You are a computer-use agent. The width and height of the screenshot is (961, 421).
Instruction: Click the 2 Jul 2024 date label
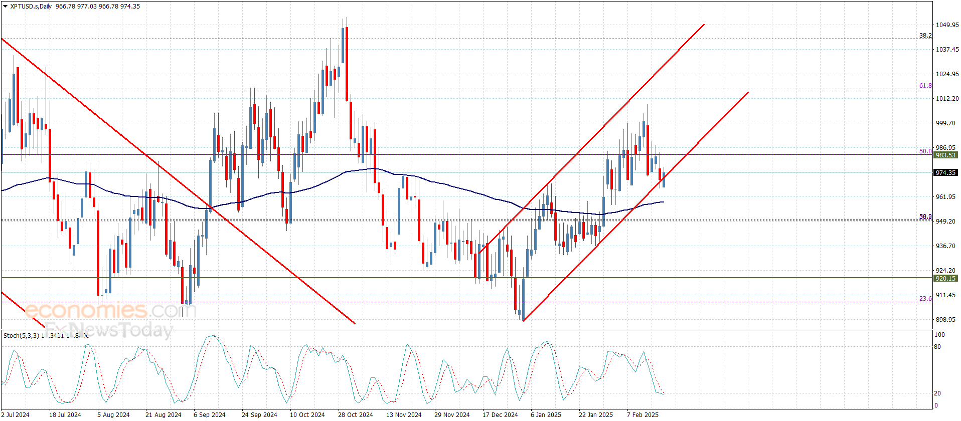[x=15, y=414]
